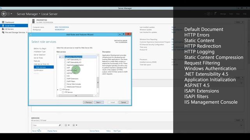Open dropdown arrow next to second list options icon

[77, 125]
